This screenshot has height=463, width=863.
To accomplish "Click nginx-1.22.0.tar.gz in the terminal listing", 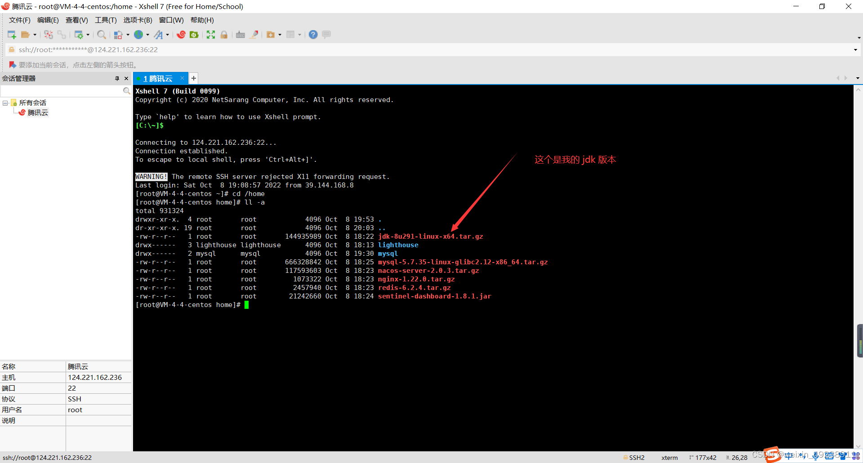I will [x=416, y=279].
